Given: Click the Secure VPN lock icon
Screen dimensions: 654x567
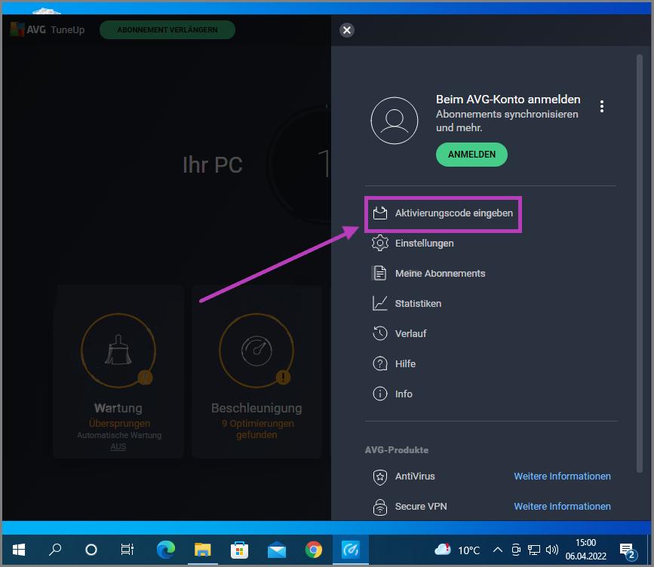Looking at the screenshot, I should (380, 507).
